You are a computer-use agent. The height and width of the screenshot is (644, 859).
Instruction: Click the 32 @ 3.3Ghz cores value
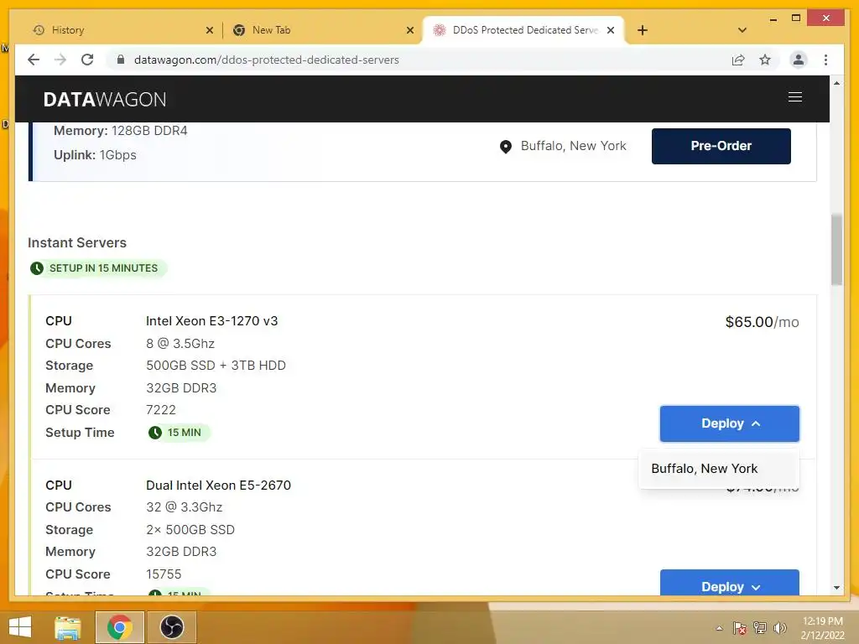click(x=184, y=507)
